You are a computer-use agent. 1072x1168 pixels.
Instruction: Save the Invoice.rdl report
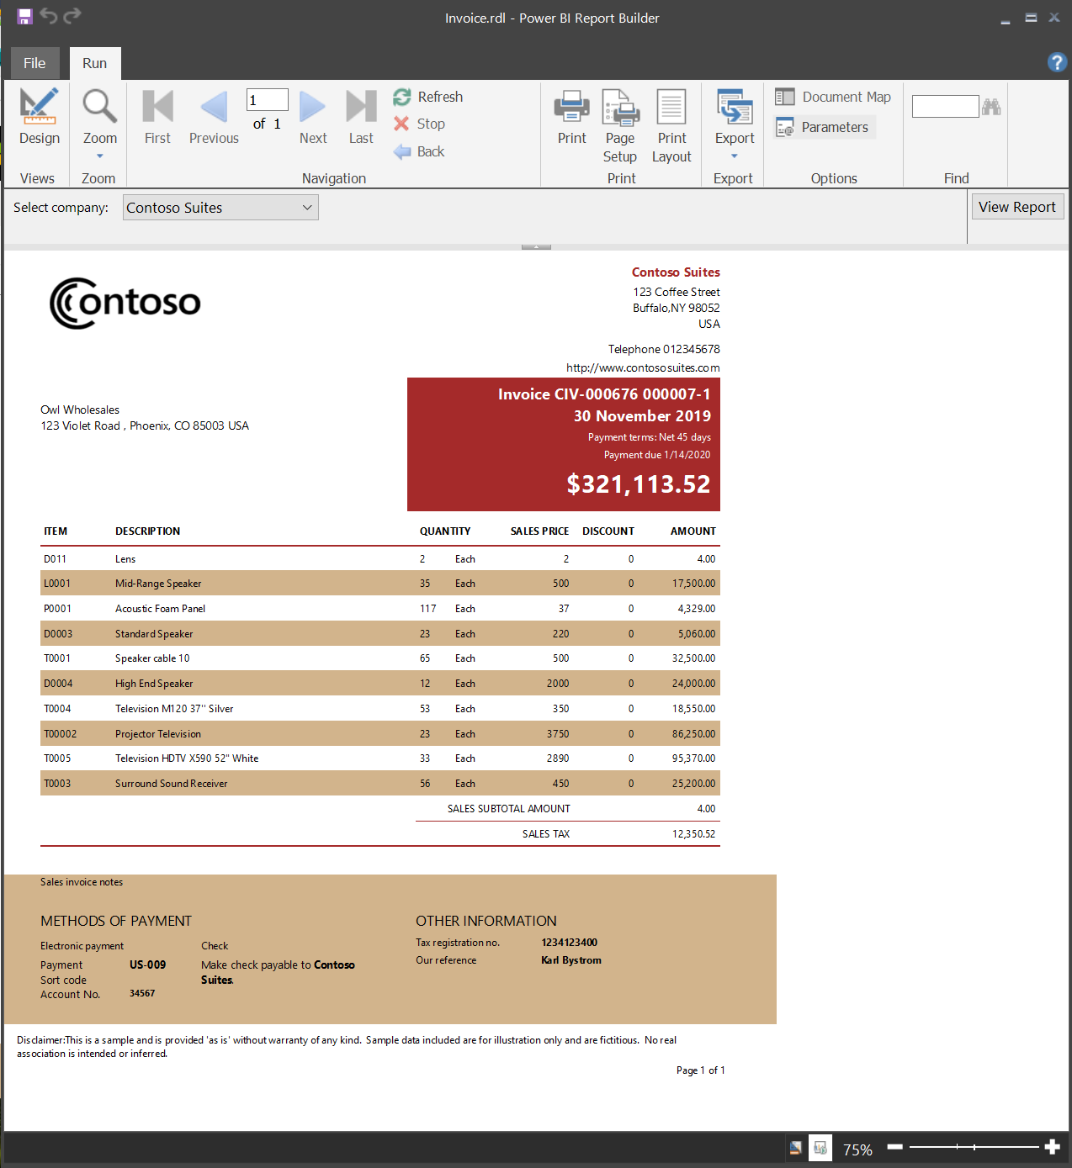tap(24, 15)
